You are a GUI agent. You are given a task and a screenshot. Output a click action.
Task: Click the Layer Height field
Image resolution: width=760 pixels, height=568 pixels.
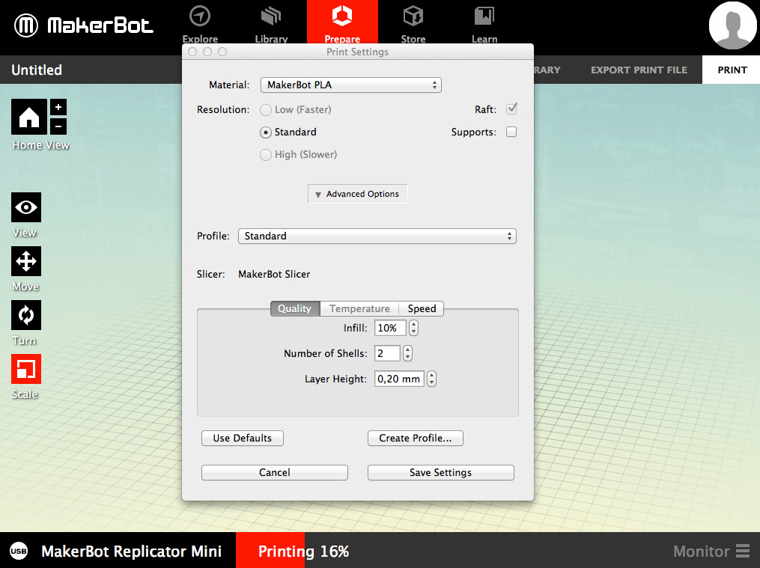pyautogui.click(x=399, y=379)
